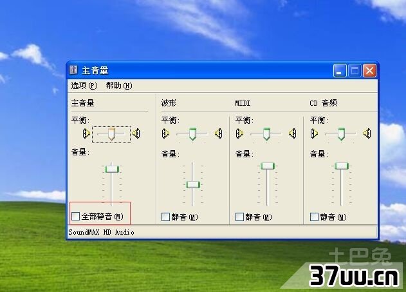Enable the 全部静音 checkbox
406x292 pixels.
75,217
